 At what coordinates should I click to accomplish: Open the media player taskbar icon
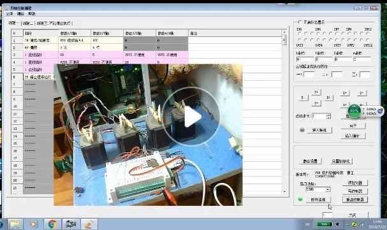[33, 224]
